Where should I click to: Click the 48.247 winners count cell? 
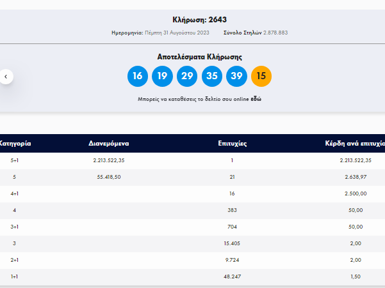pos(233,277)
